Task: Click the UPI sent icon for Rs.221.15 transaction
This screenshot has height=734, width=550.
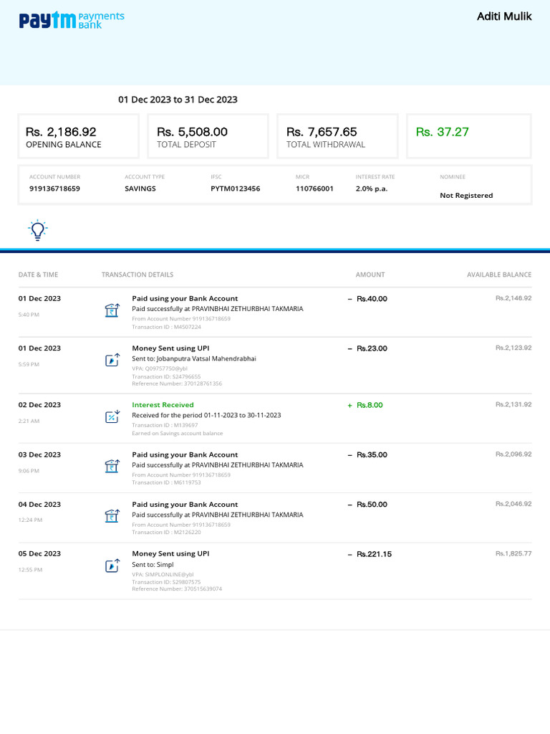Action: tap(112, 566)
